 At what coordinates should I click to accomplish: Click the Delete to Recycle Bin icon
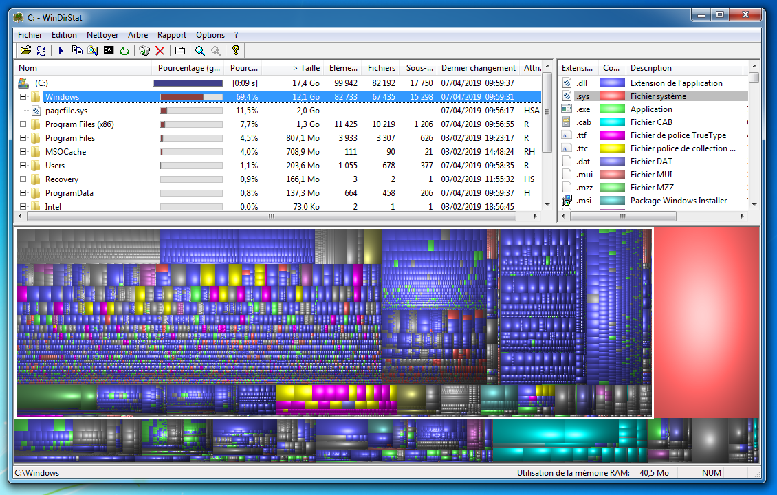pos(144,51)
